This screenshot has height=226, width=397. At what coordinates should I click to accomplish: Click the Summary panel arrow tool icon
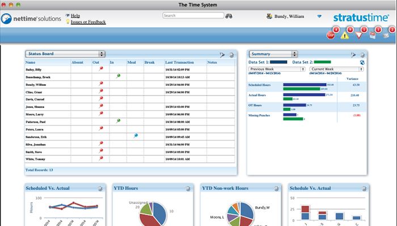pos(353,55)
